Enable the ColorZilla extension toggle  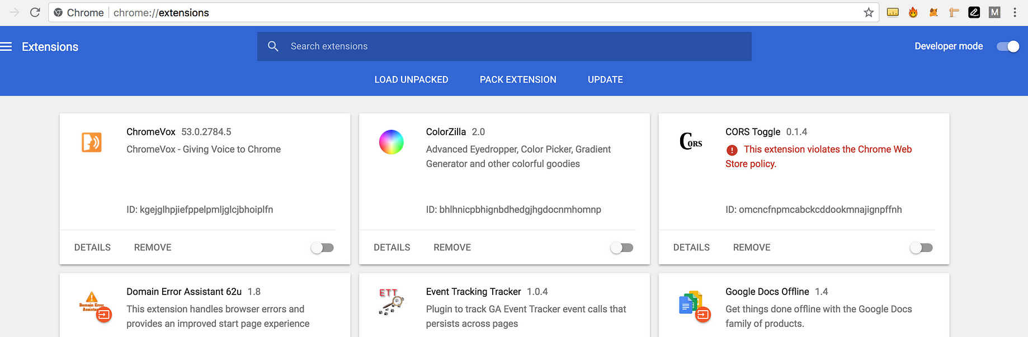pos(622,248)
